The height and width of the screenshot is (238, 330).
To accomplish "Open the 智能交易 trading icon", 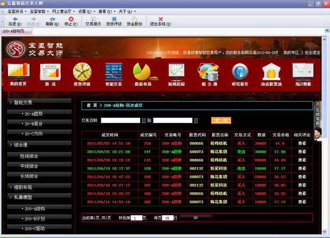I will pyautogui.click(x=114, y=74).
